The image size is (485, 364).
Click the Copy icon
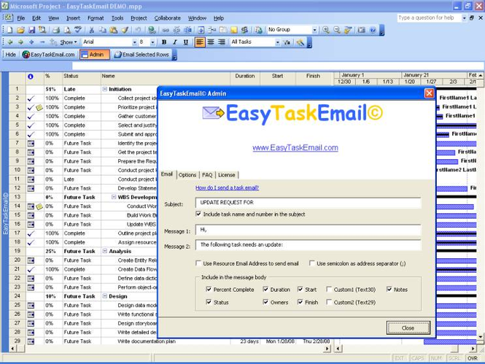(102, 30)
